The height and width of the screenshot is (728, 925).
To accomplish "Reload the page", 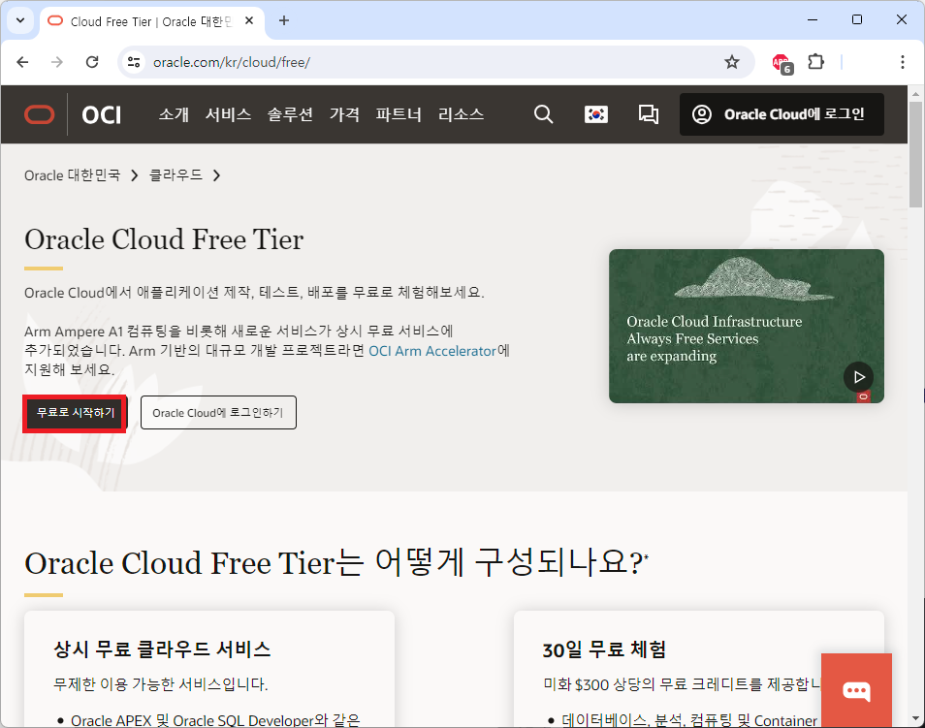I will pos(92,62).
